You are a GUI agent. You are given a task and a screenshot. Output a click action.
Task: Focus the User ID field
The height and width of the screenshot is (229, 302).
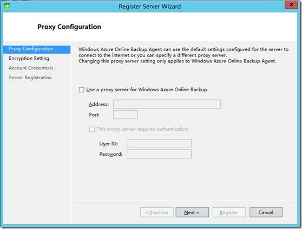click(159, 143)
